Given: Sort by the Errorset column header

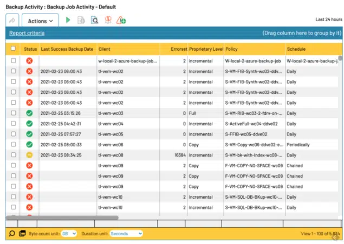Looking at the screenshot, I should click(179, 49).
